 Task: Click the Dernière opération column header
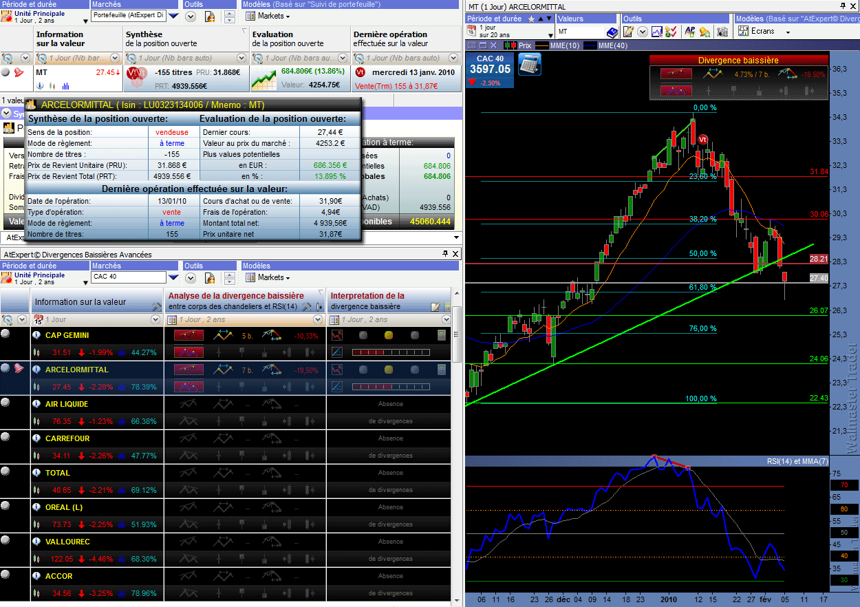point(406,39)
